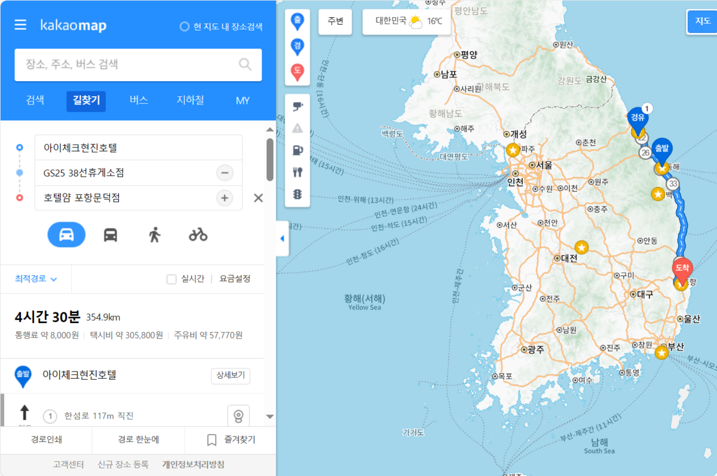This screenshot has width=717, height=476.
Task: Show restaurants using fork and knife icon
Action: pos(298,172)
